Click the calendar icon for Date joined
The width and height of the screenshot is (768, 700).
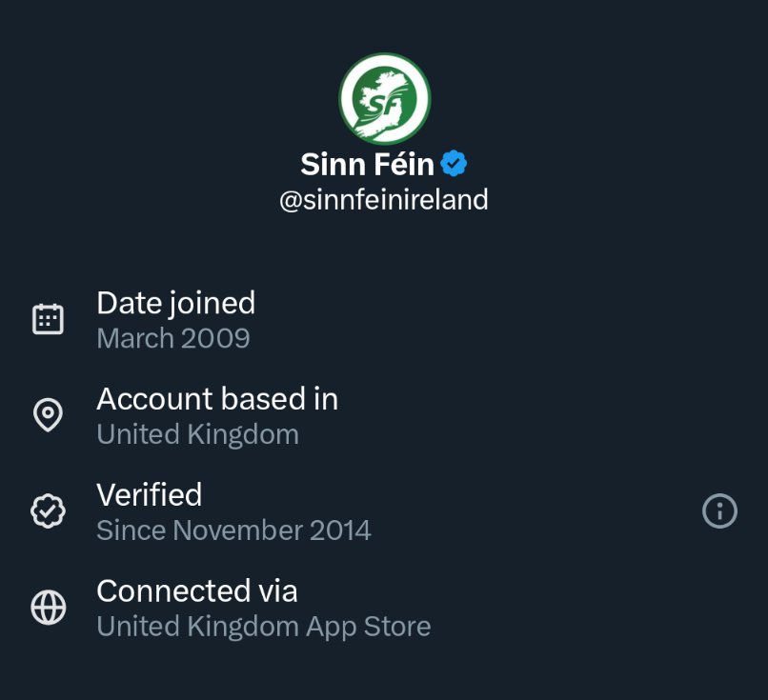coord(48,319)
